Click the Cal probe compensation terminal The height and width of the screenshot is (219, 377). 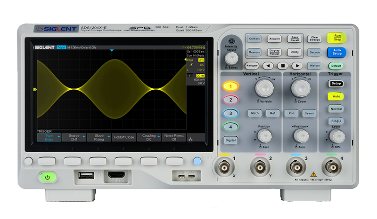point(182,177)
